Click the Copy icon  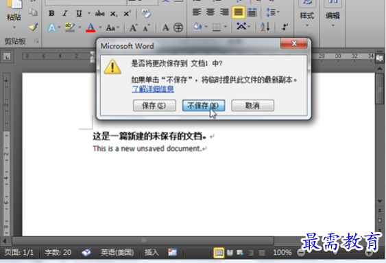tap(33, 12)
